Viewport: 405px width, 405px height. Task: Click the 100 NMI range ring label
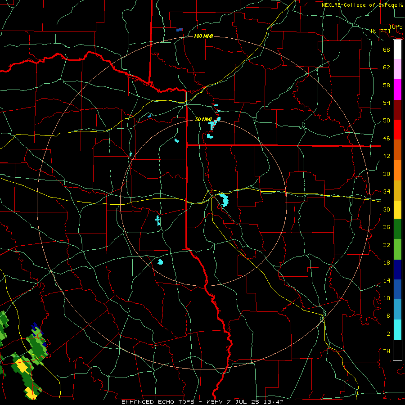coord(203,36)
